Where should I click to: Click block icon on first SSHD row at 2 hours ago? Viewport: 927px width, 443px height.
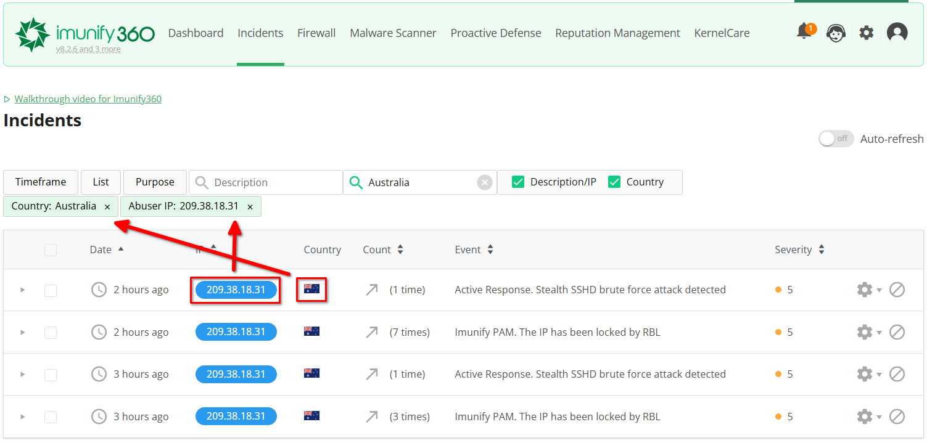coord(897,290)
